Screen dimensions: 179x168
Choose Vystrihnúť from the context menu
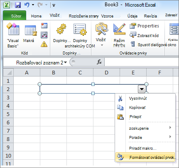click(145, 99)
